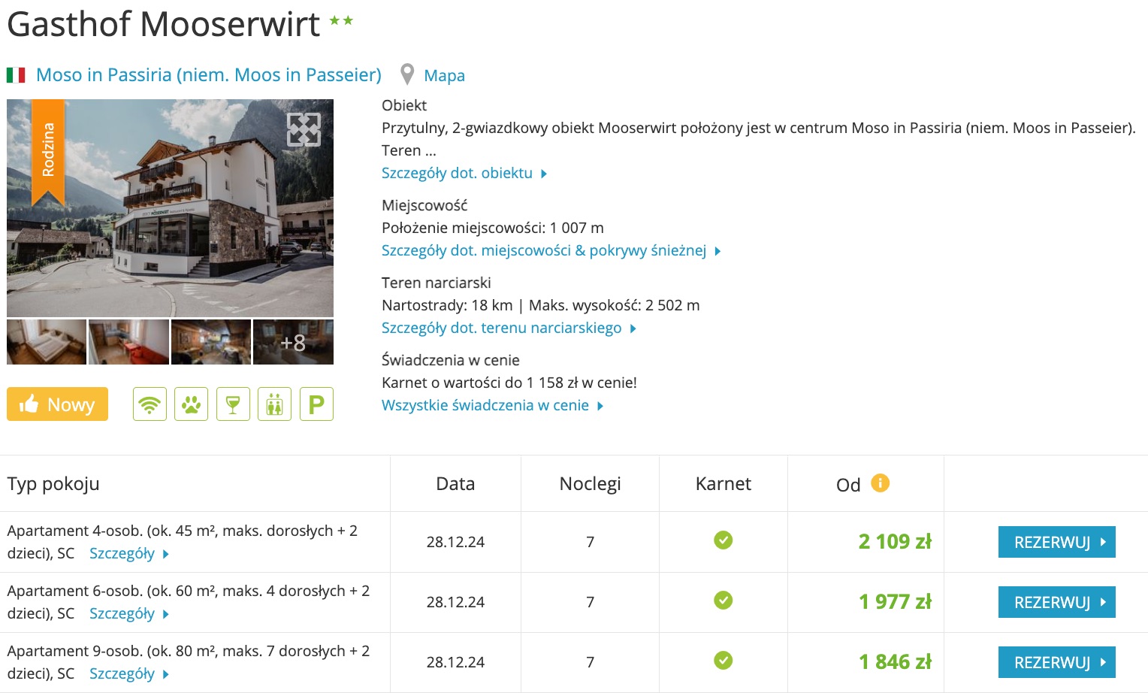Click the Italian flag icon
This screenshot has height=693, width=1148.
point(16,75)
